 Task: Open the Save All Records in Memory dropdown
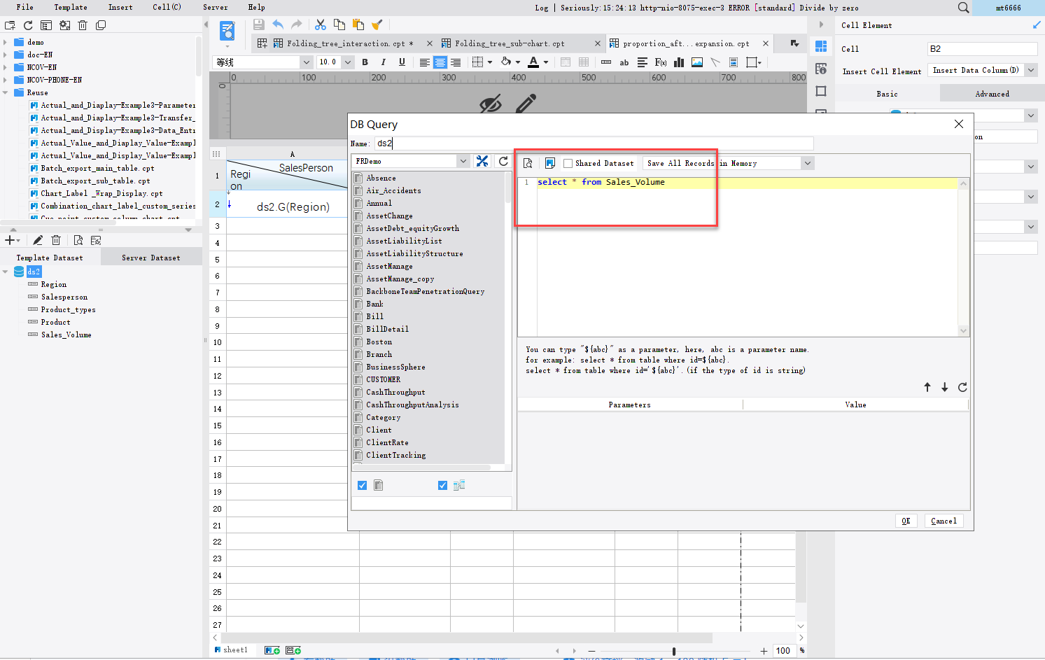(x=808, y=163)
